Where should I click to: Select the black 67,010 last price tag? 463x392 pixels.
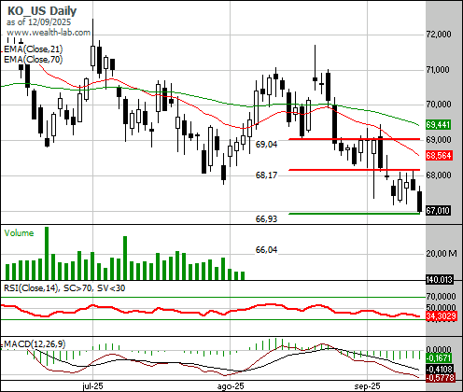tap(438, 211)
